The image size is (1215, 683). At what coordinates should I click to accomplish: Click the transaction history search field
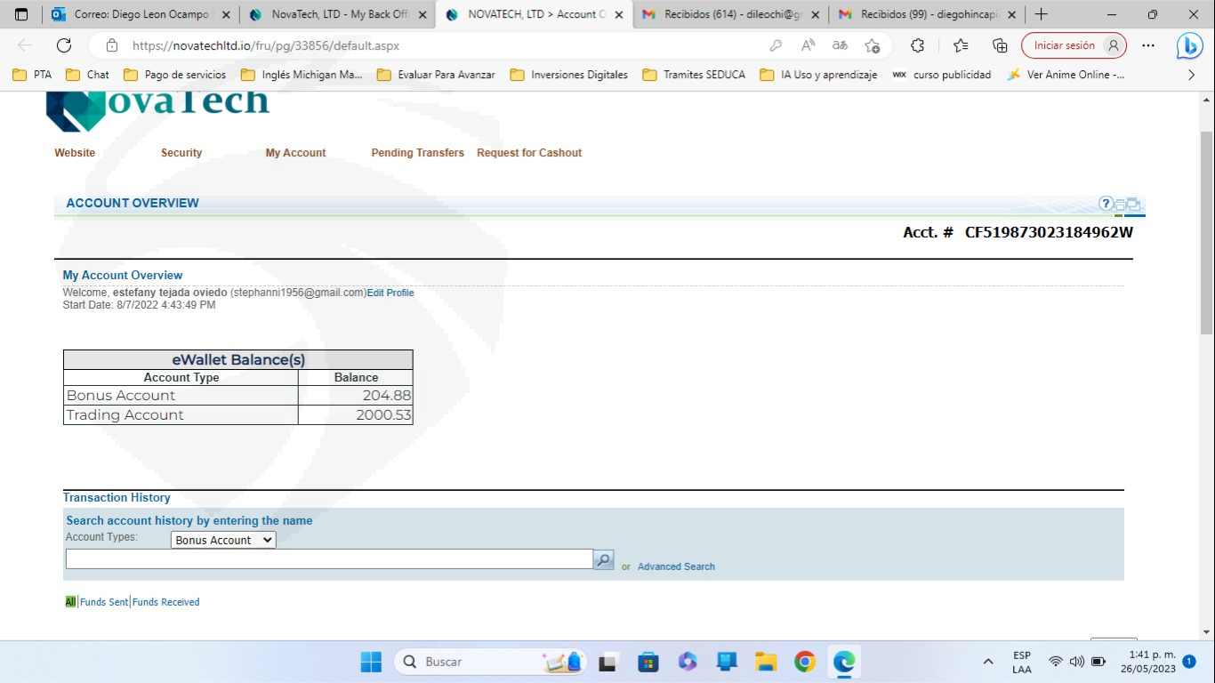329,559
